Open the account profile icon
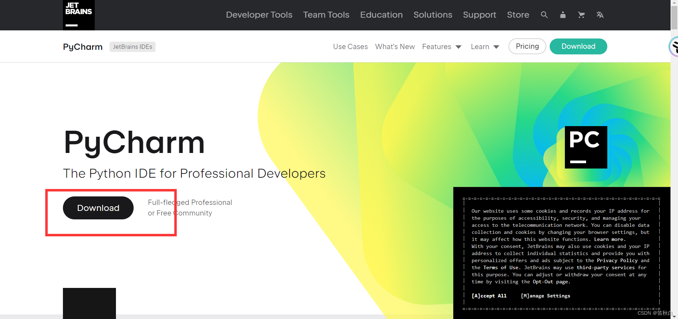 pyautogui.click(x=563, y=15)
